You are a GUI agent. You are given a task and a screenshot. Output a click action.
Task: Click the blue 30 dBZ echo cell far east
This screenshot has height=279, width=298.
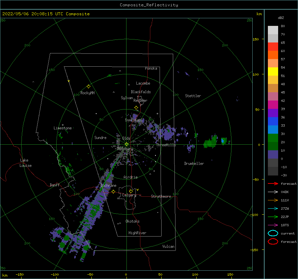(223, 141)
